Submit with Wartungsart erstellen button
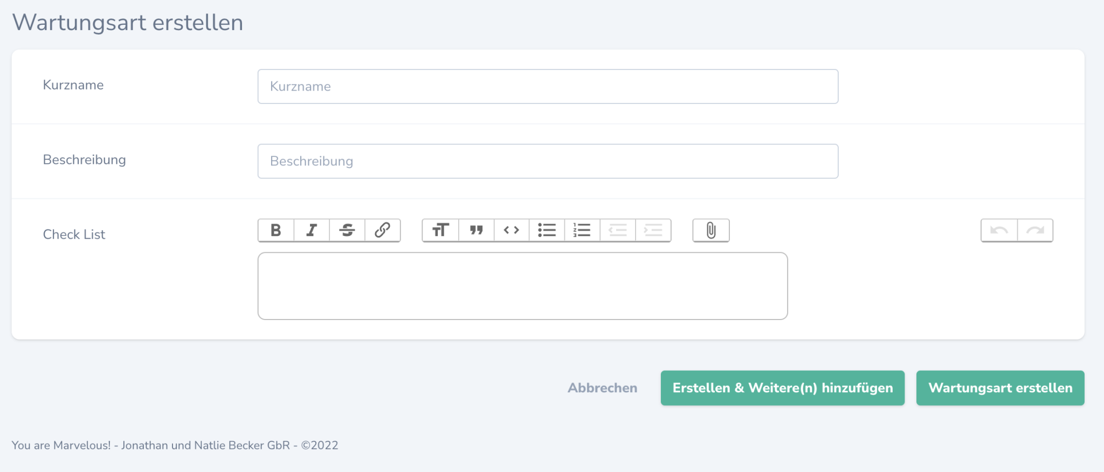The image size is (1104, 472). (1000, 388)
